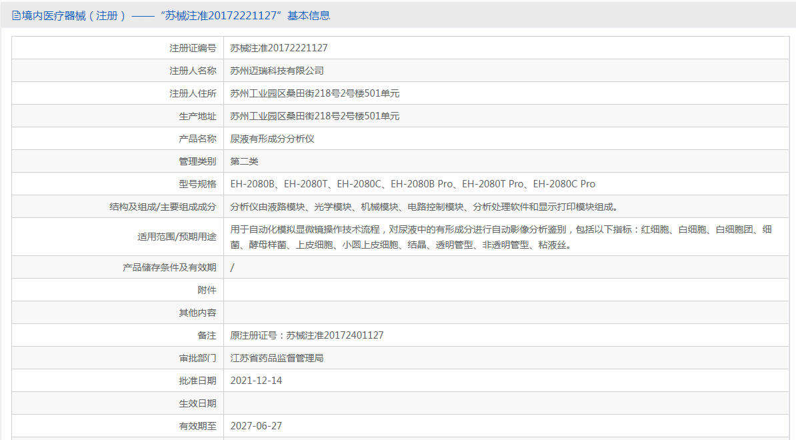Click the label '生产地址'
Viewport: 796px width, 440px height.
pyautogui.click(x=197, y=116)
